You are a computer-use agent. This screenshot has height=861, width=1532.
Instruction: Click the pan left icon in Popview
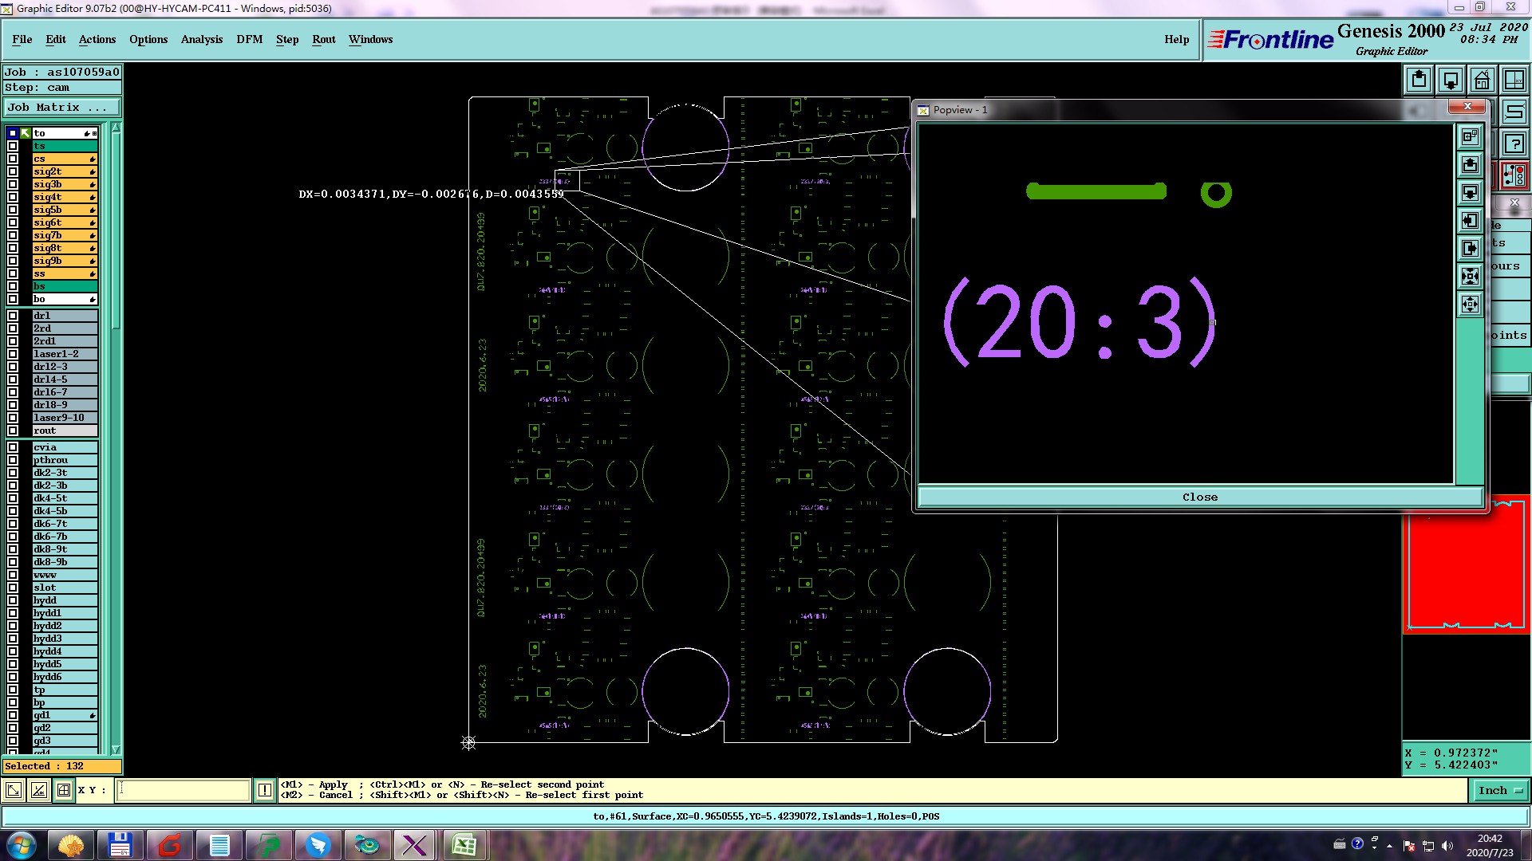1470,221
